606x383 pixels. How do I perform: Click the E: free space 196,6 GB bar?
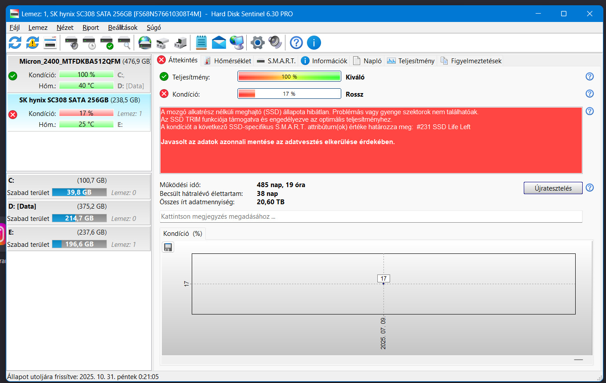click(80, 244)
